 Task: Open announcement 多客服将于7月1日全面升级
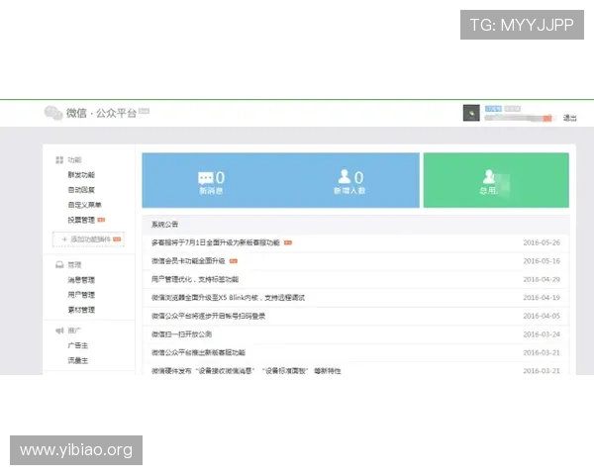pyautogui.click(x=216, y=242)
